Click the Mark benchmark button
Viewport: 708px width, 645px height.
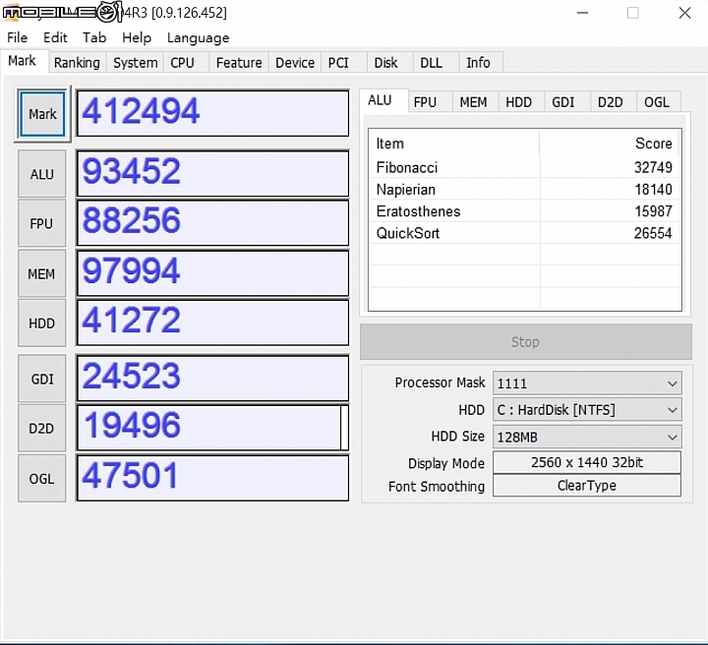42,114
